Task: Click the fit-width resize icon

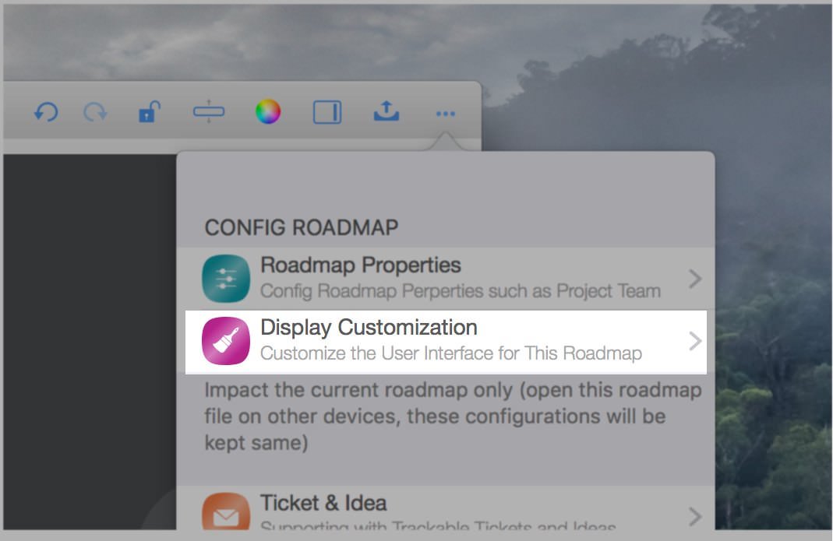Action: (x=209, y=112)
